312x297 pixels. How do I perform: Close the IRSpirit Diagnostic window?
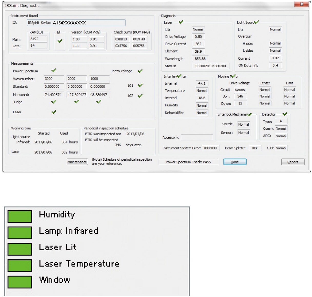[301, 4]
